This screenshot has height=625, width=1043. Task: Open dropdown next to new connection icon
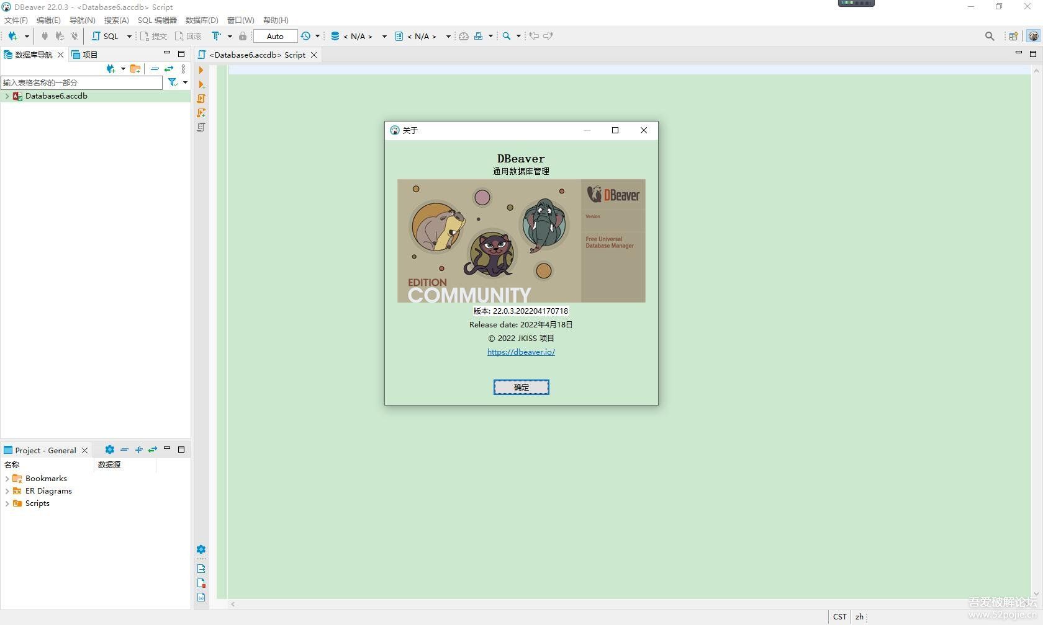coord(27,36)
